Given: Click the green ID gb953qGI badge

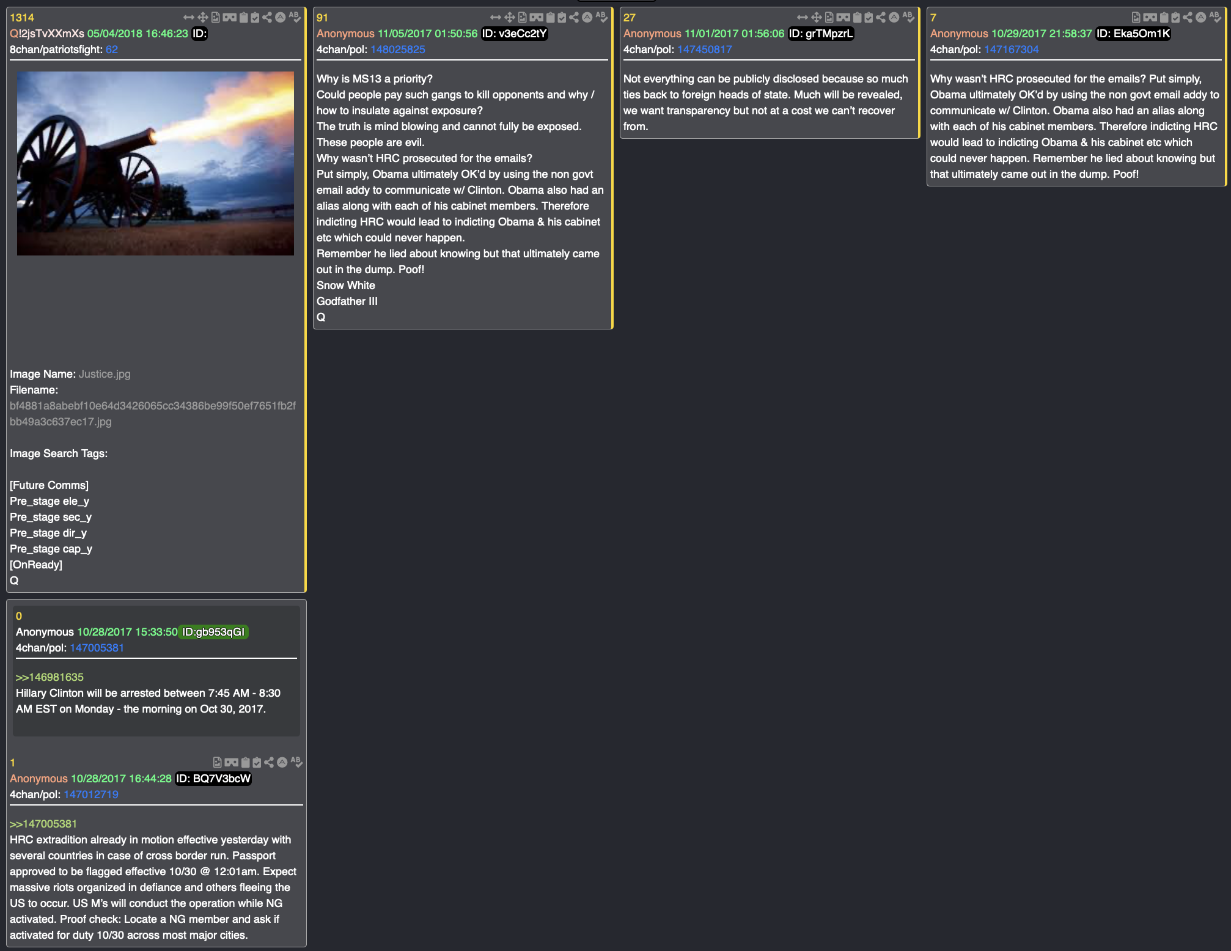Looking at the screenshot, I should [x=213, y=632].
